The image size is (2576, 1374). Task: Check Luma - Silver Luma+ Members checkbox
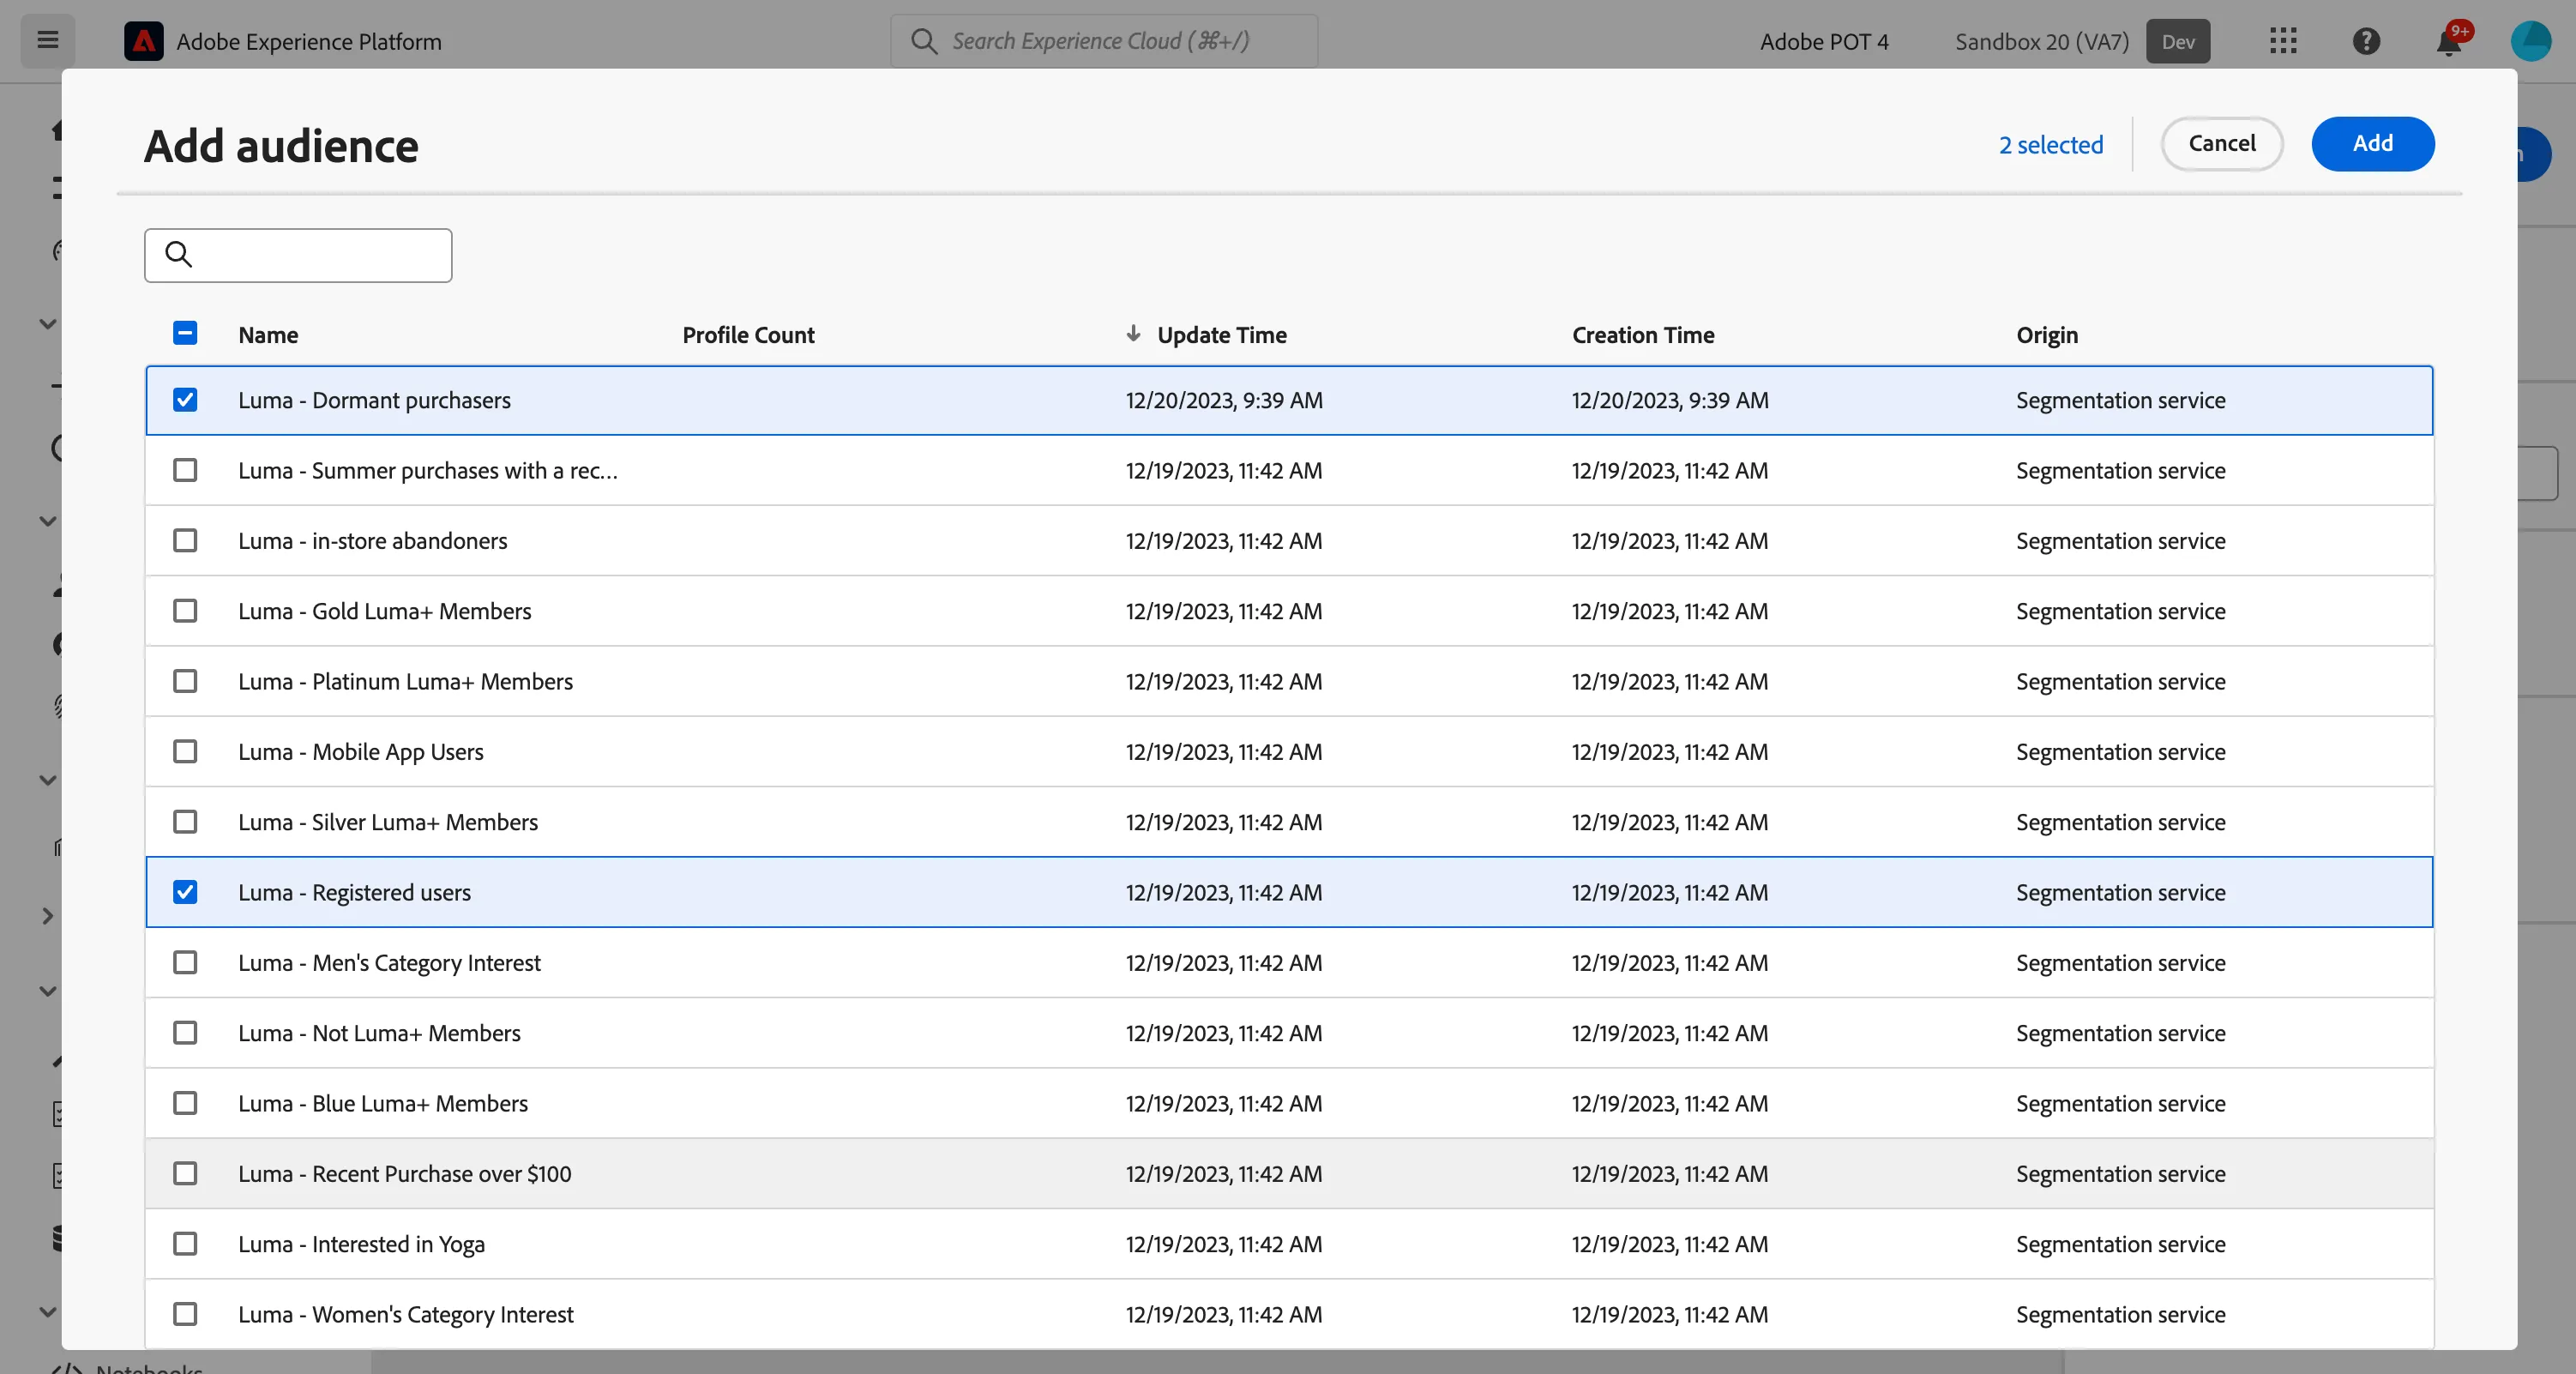(185, 822)
